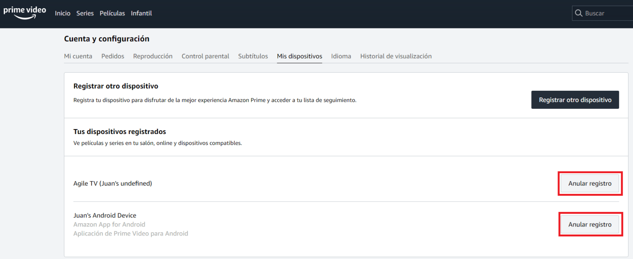Click Anular registro for Agile TV
The height and width of the screenshot is (259, 633).
[x=590, y=184]
